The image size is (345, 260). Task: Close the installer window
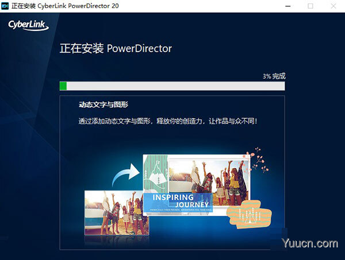[333, 6]
